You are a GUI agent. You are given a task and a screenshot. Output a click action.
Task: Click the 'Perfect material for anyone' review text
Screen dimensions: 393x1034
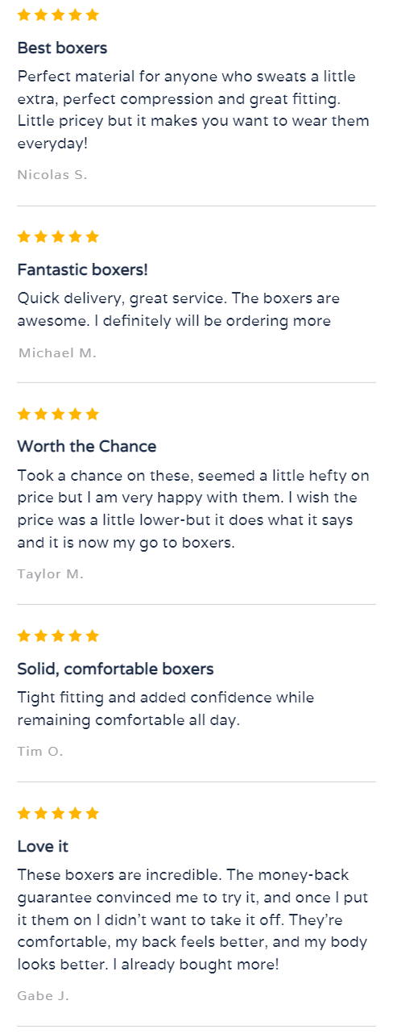click(x=193, y=110)
